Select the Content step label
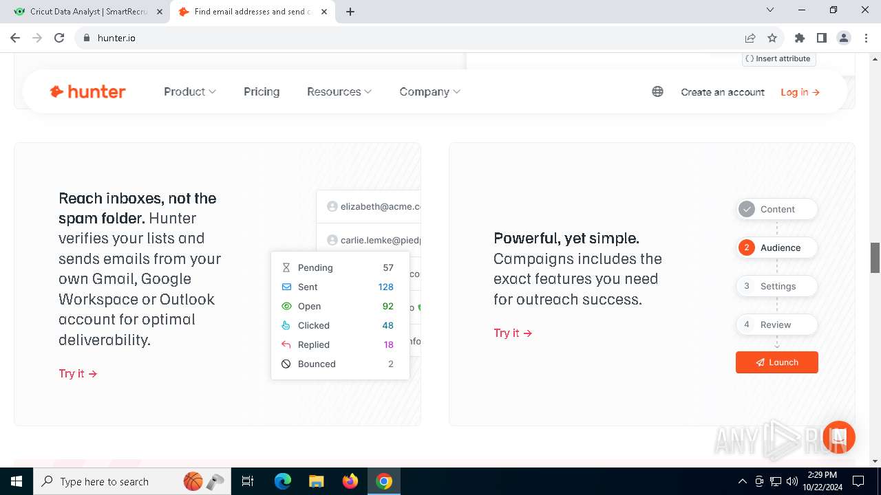This screenshot has width=881, height=495. tap(778, 209)
